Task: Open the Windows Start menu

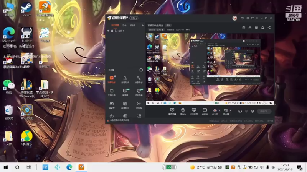Action: 6,167
